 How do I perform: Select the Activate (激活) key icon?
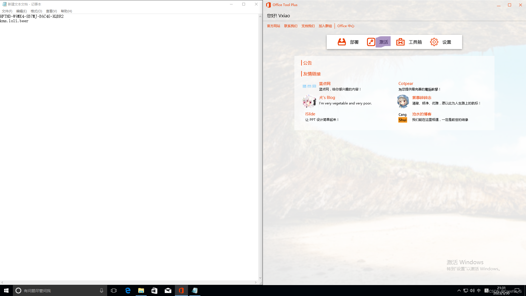(371, 42)
